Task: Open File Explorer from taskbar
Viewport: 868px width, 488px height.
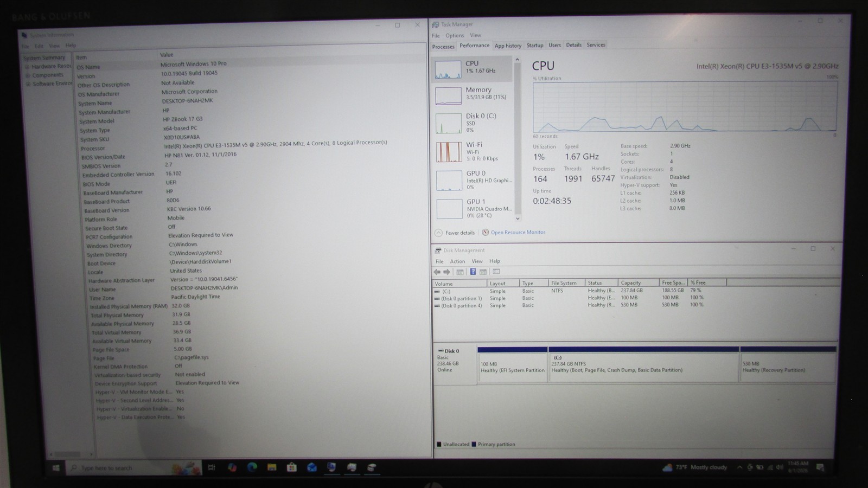Action: [x=272, y=467]
